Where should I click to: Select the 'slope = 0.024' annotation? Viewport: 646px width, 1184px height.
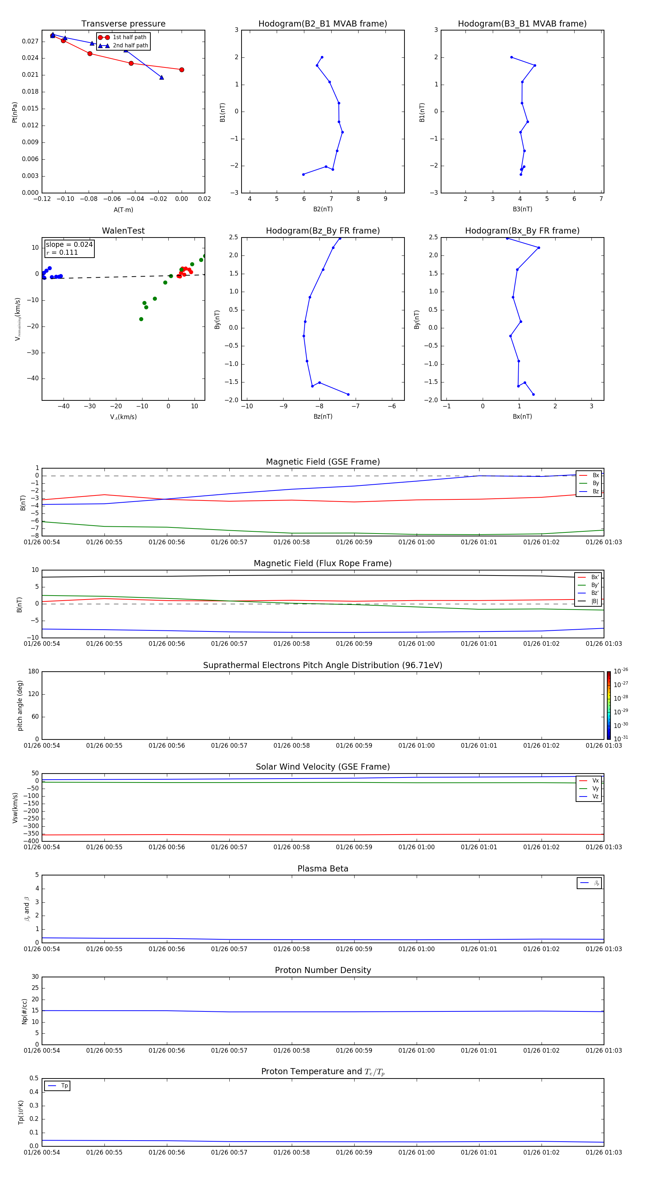69,245
